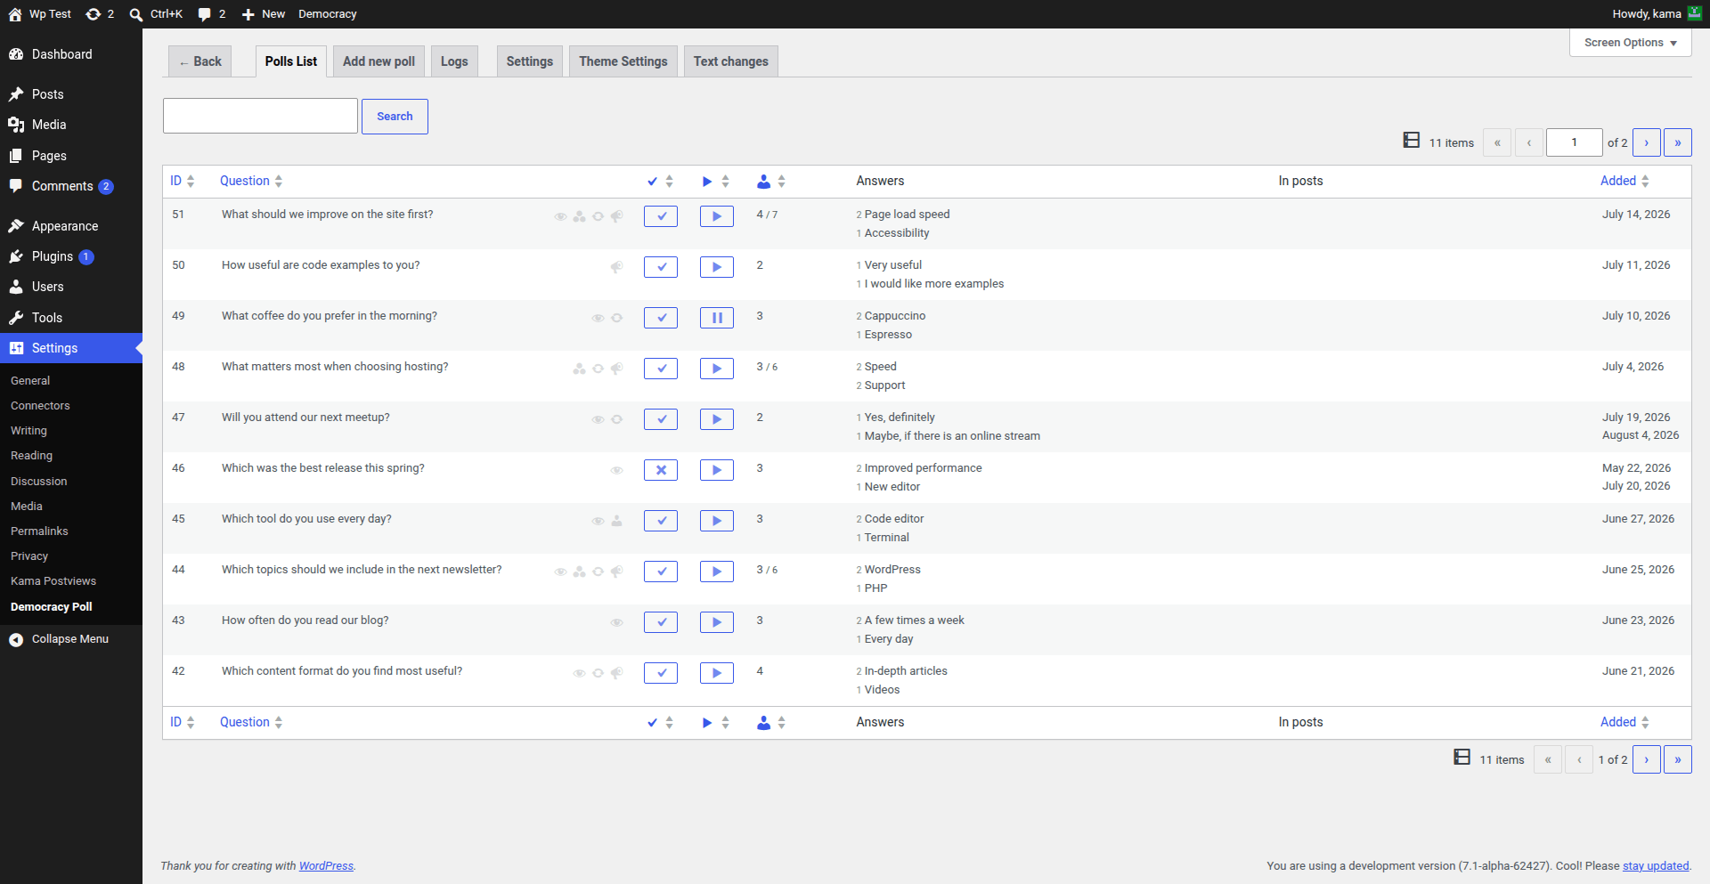Jump to last page in bottom pagination
1710x884 pixels.
(x=1678, y=759)
